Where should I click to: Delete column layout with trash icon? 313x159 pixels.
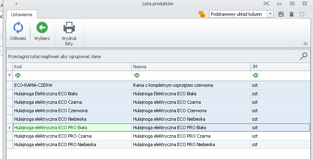pyautogui.click(x=292, y=14)
